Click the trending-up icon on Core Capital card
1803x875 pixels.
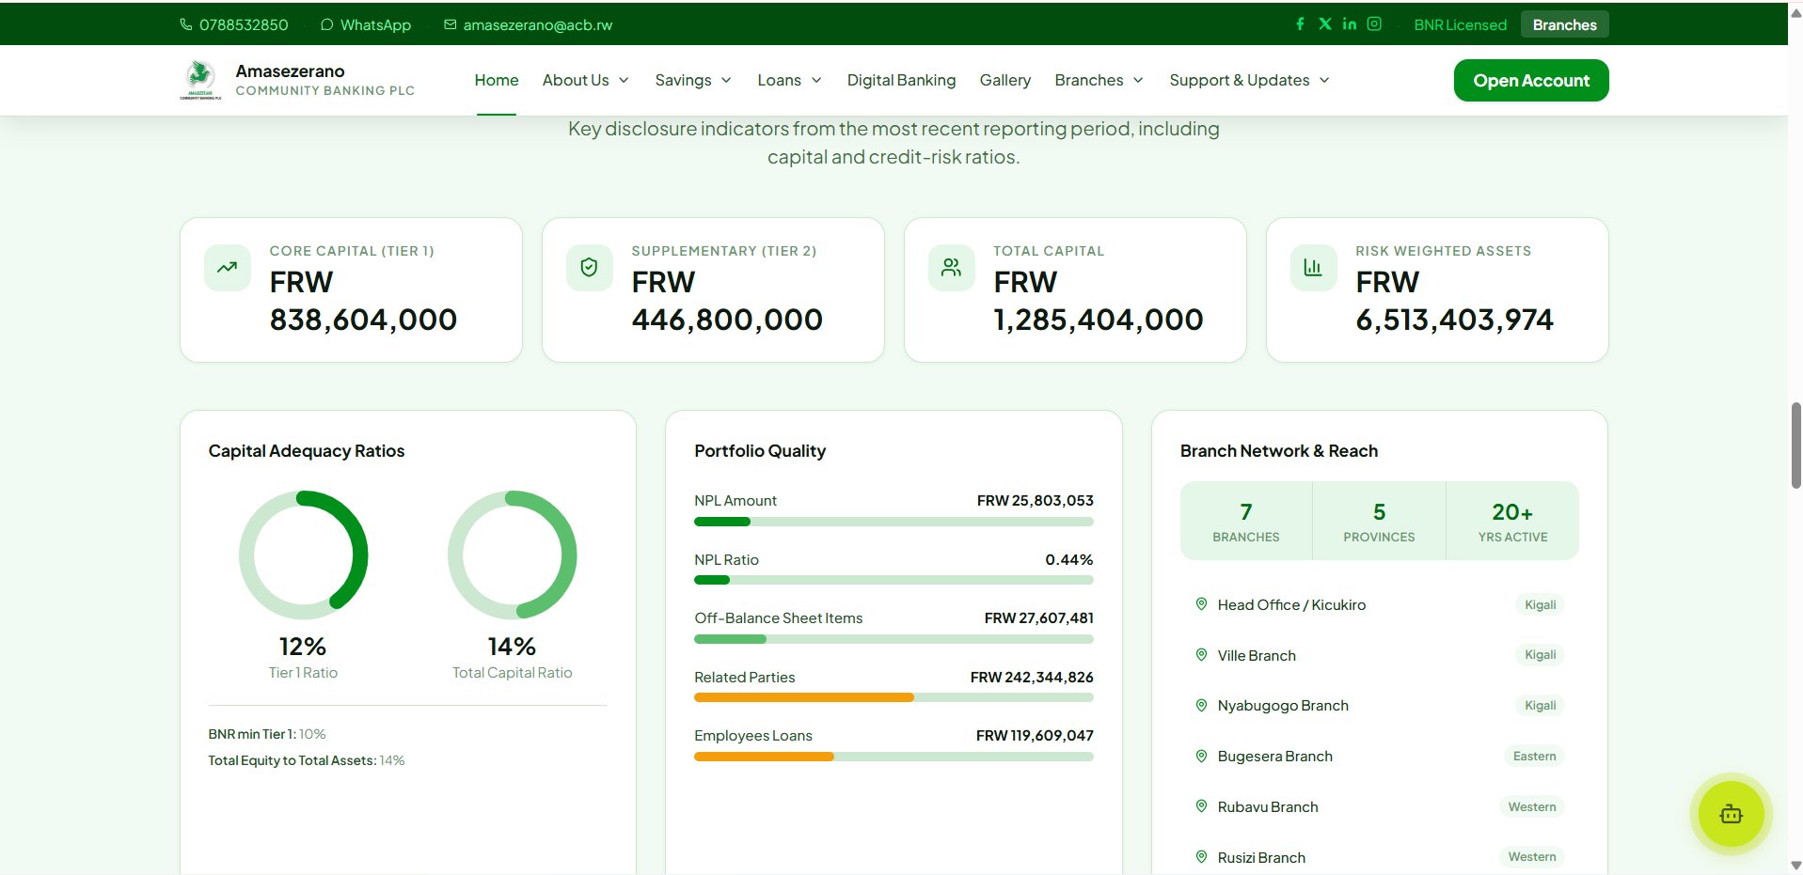click(x=228, y=268)
